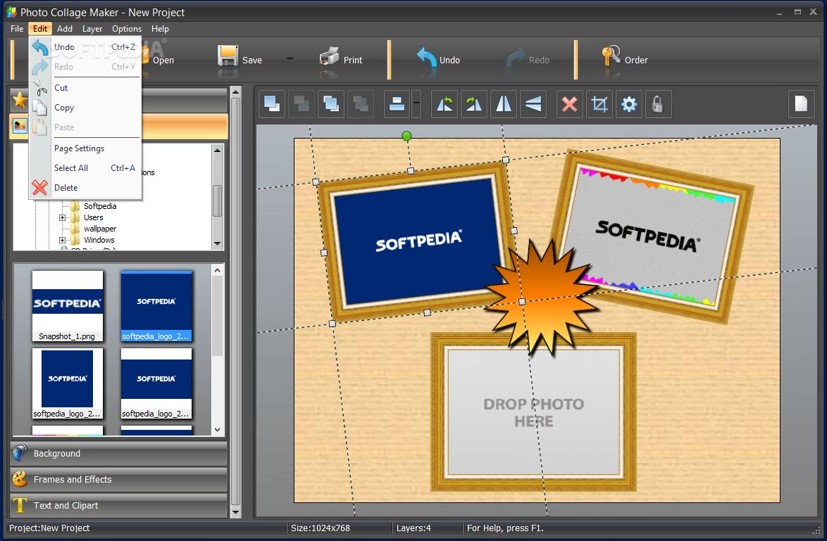Open the Add menu
827x541 pixels.
click(x=65, y=28)
